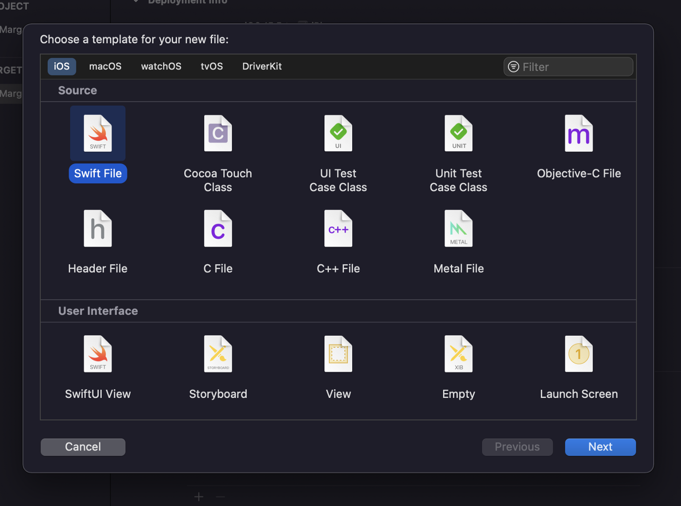Proceed with the Next button
Image resolution: width=681 pixels, height=506 pixels.
pos(600,447)
